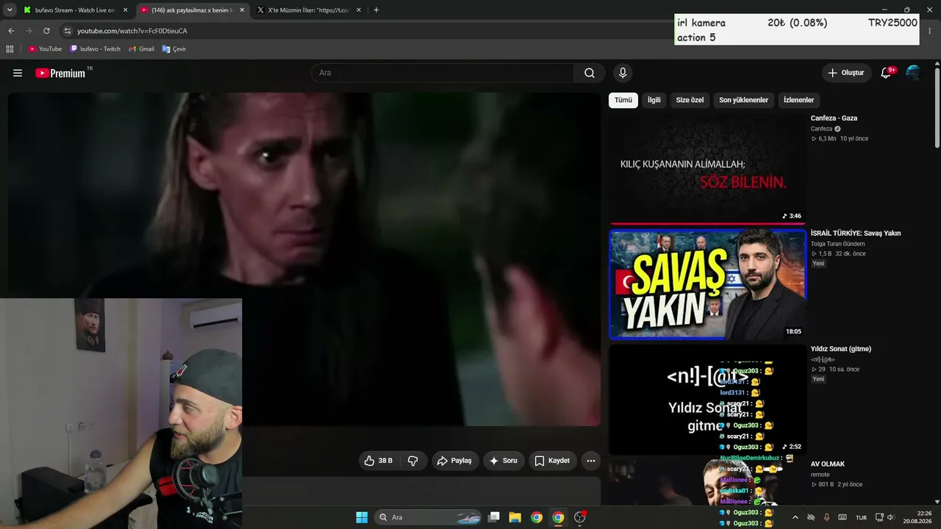941x529 pixels.
Task: Switch to the X'te Müzmin İlker tab
Action: (309, 10)
